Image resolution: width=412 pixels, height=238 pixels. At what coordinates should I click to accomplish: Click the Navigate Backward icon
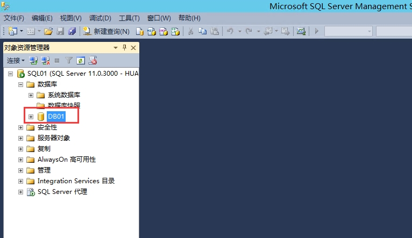point(268,32)
